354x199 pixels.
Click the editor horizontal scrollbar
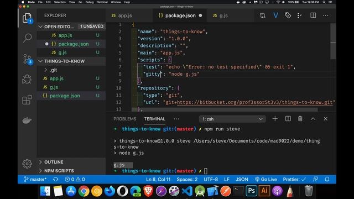(x=225, y=109)
